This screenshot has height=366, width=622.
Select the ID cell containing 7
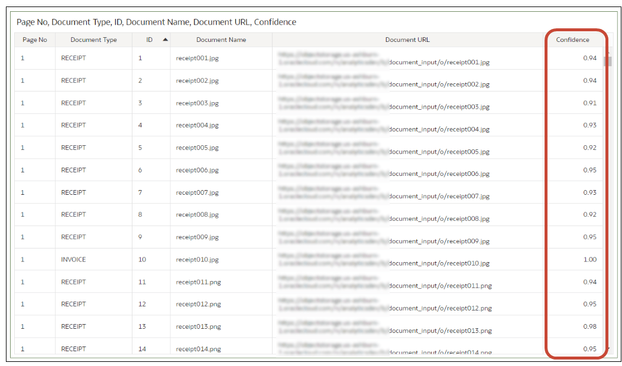click(139, 192)
